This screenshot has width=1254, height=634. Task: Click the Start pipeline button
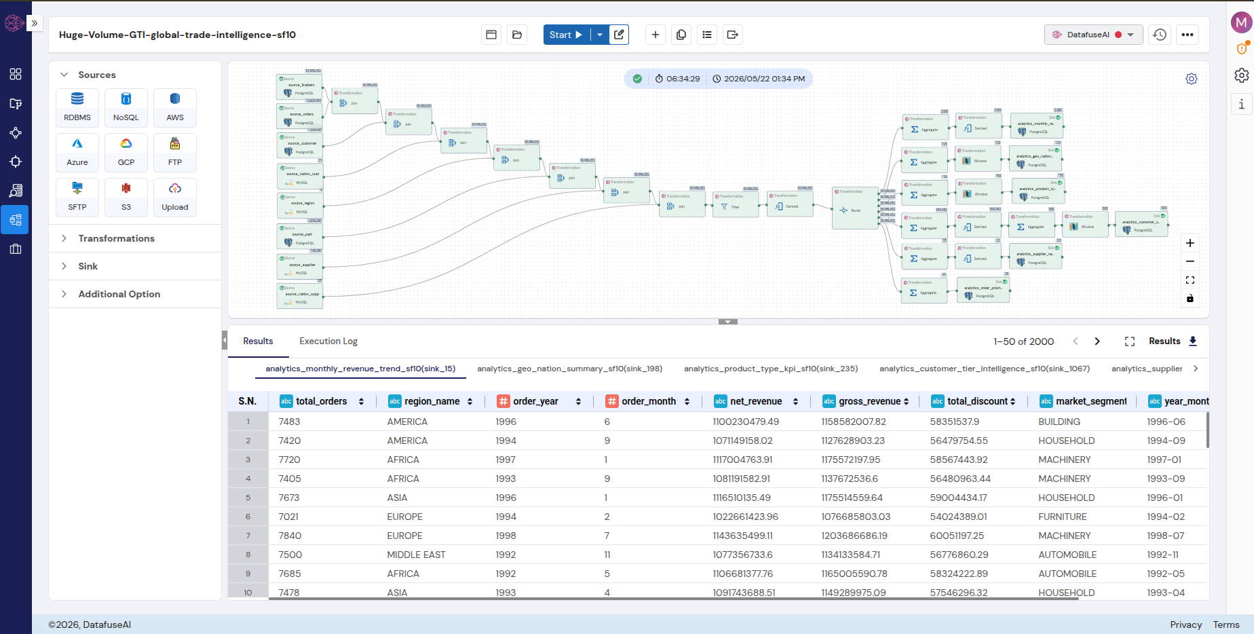coord(567,35)
